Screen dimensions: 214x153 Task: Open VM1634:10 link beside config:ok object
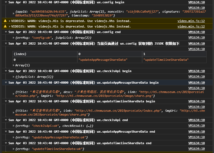(196, 37)
